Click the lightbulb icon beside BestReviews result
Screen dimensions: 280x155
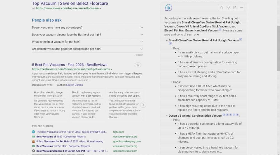[138, 65]
